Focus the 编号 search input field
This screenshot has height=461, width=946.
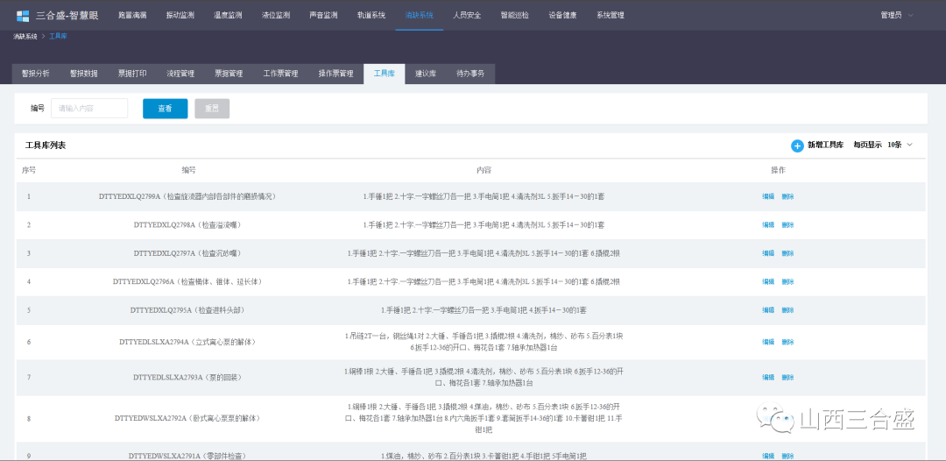[x=89, y=109]
